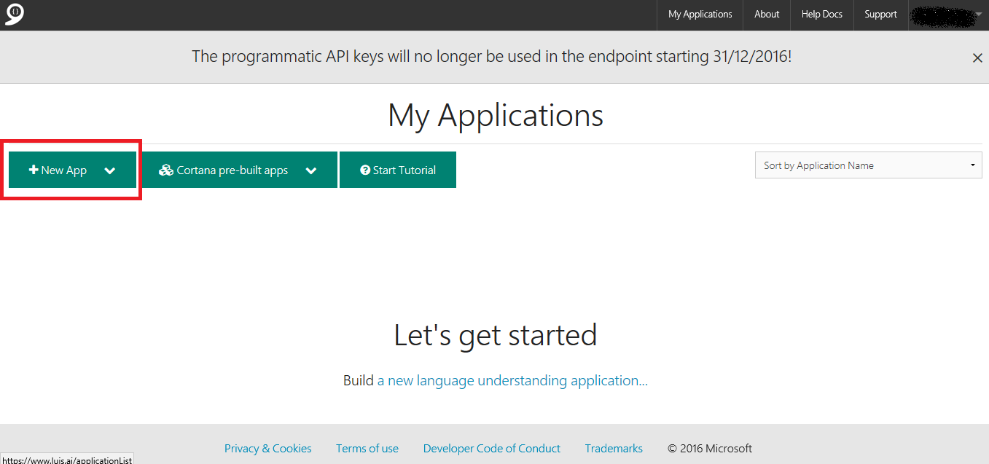Click the LUIS logo icon
The height and width of the screenshot is (464, 989).
click(x=15, y=15)
